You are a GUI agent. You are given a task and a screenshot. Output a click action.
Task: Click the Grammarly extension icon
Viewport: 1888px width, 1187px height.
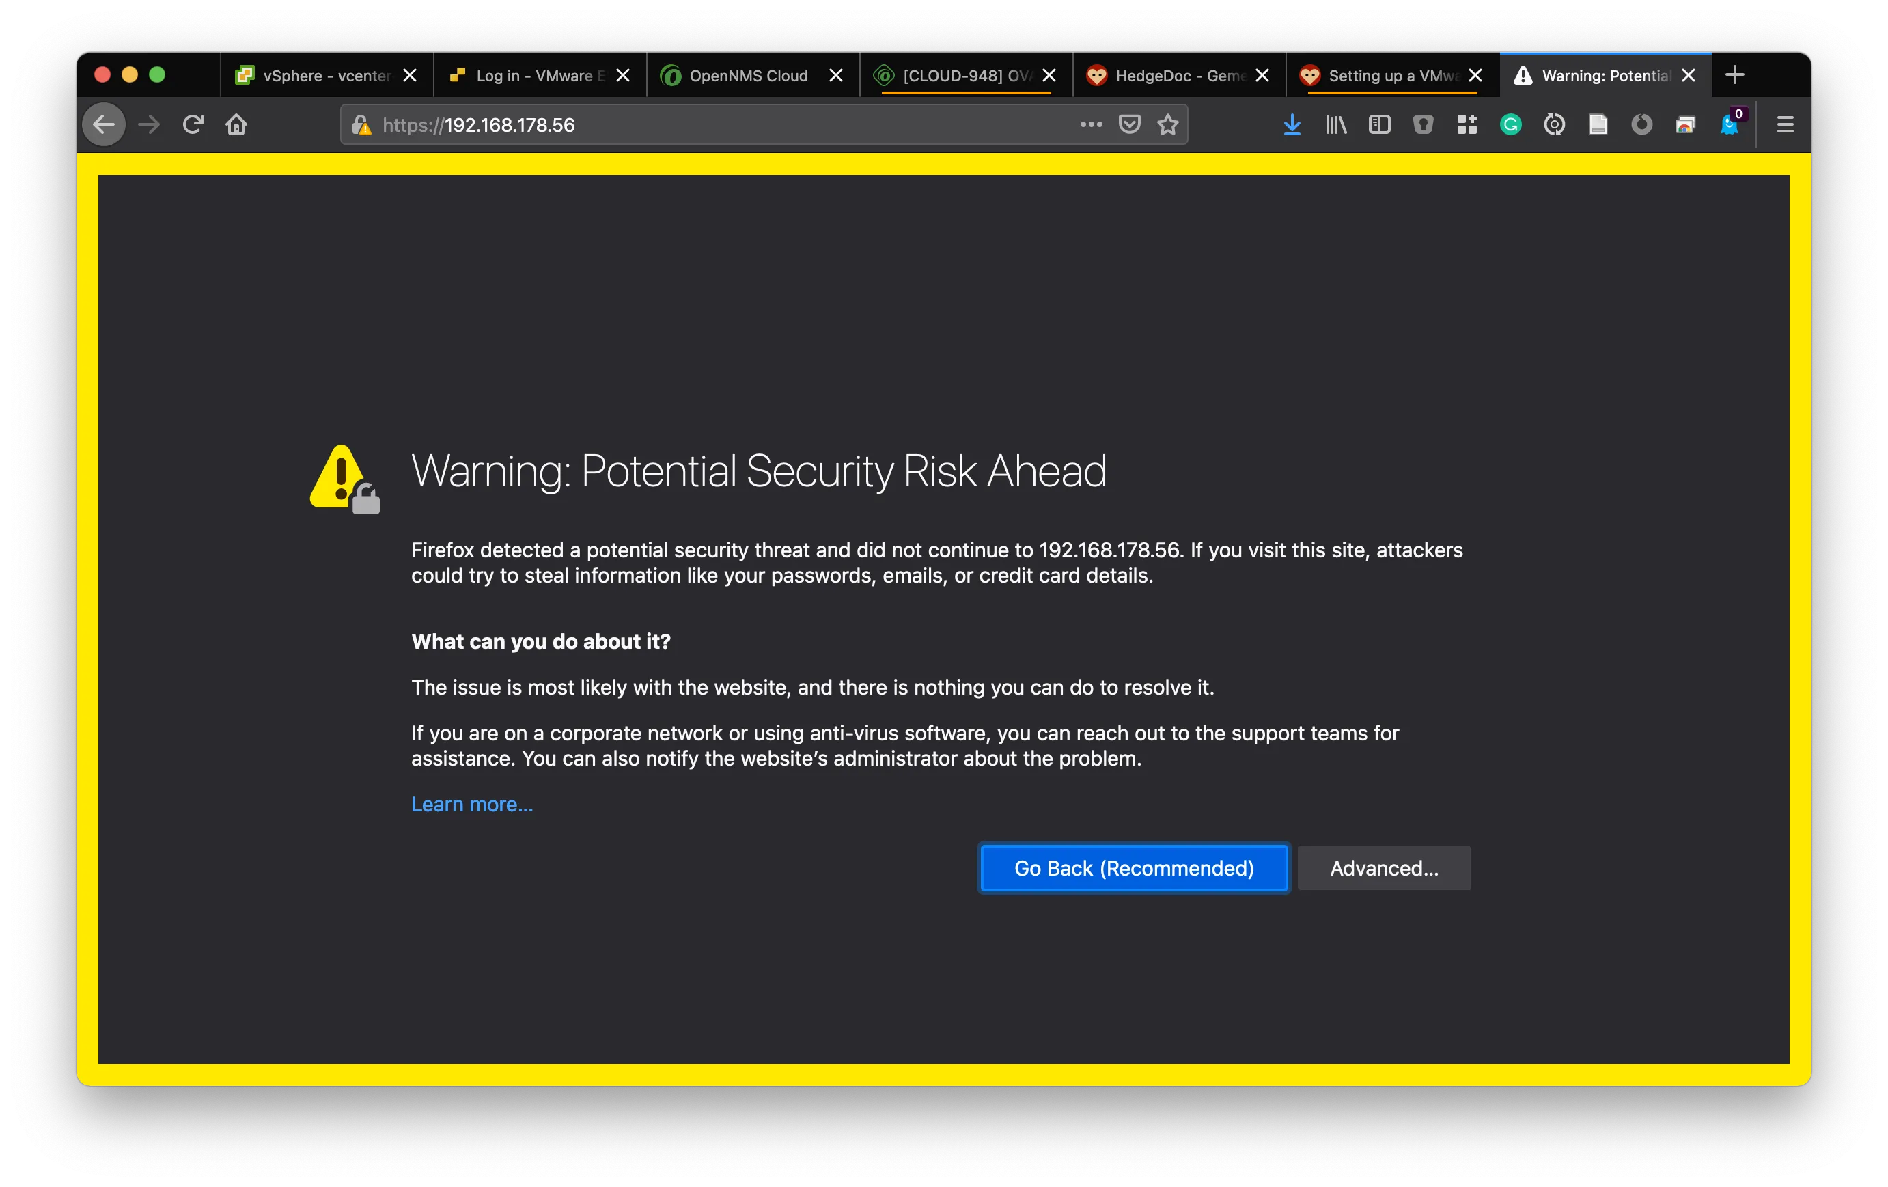(x=1510, y=125)
